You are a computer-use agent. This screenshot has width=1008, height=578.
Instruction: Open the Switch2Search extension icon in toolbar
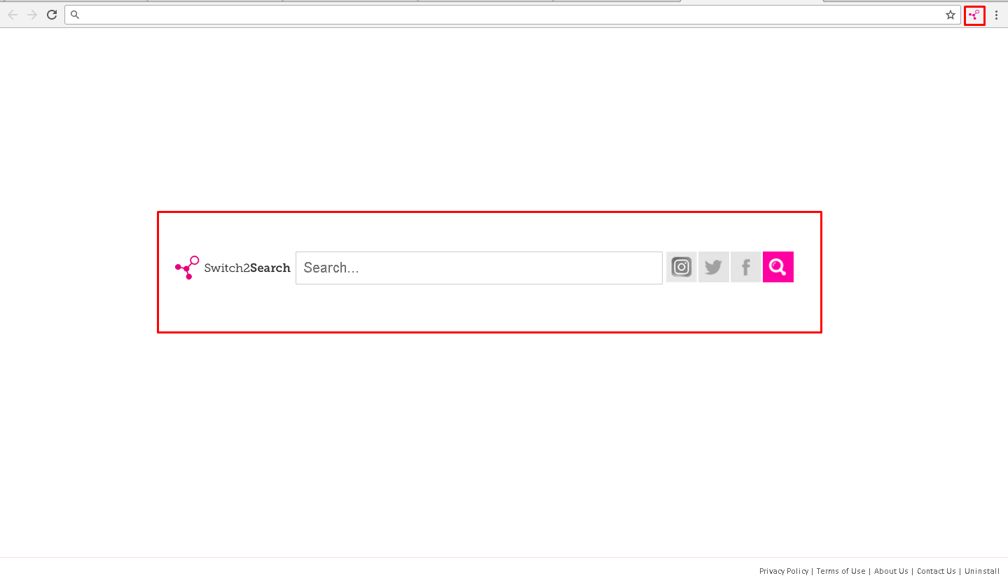(x=974, y=15)
